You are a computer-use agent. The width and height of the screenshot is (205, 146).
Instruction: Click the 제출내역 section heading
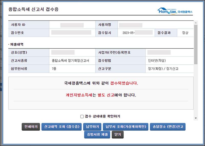coord(17,44)
